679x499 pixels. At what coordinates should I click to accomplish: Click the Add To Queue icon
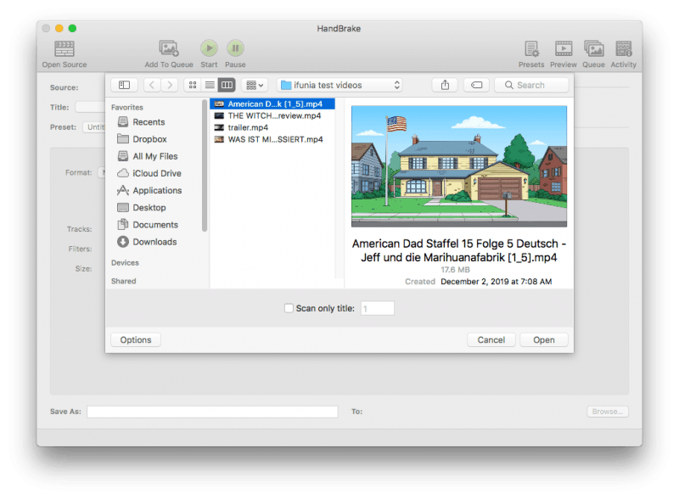[x=169, y=48]
